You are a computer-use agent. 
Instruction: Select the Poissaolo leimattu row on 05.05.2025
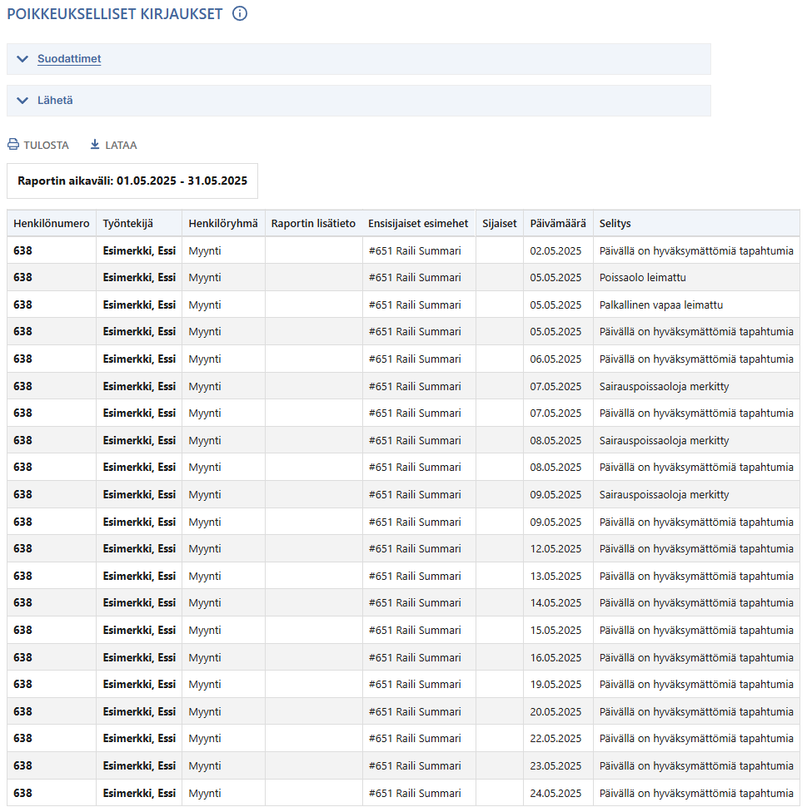point(403,278)
